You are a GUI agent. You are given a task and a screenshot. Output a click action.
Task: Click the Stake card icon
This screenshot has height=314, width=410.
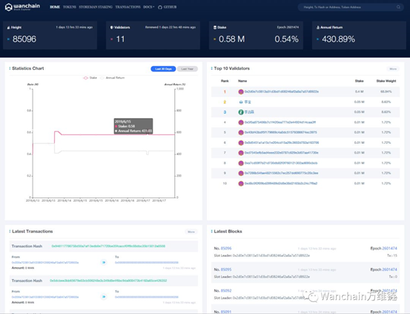215,27
